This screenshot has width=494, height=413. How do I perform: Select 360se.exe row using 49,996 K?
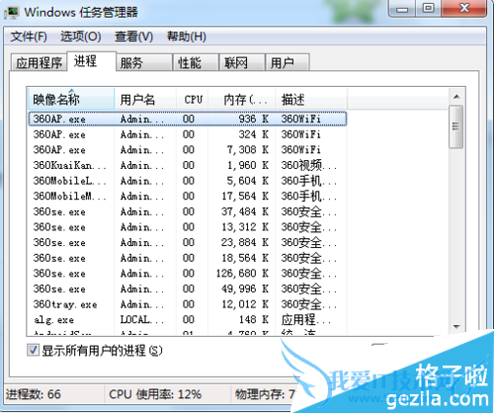[188, 289]
